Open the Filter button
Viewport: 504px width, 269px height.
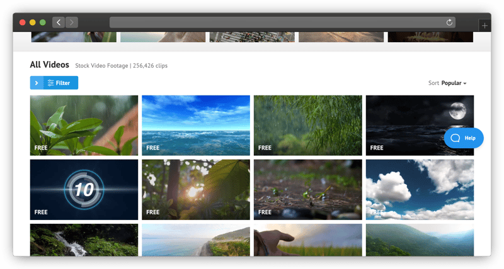60,83
